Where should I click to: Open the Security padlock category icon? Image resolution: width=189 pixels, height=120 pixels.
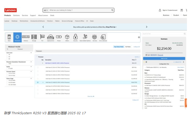coord(75,37)
